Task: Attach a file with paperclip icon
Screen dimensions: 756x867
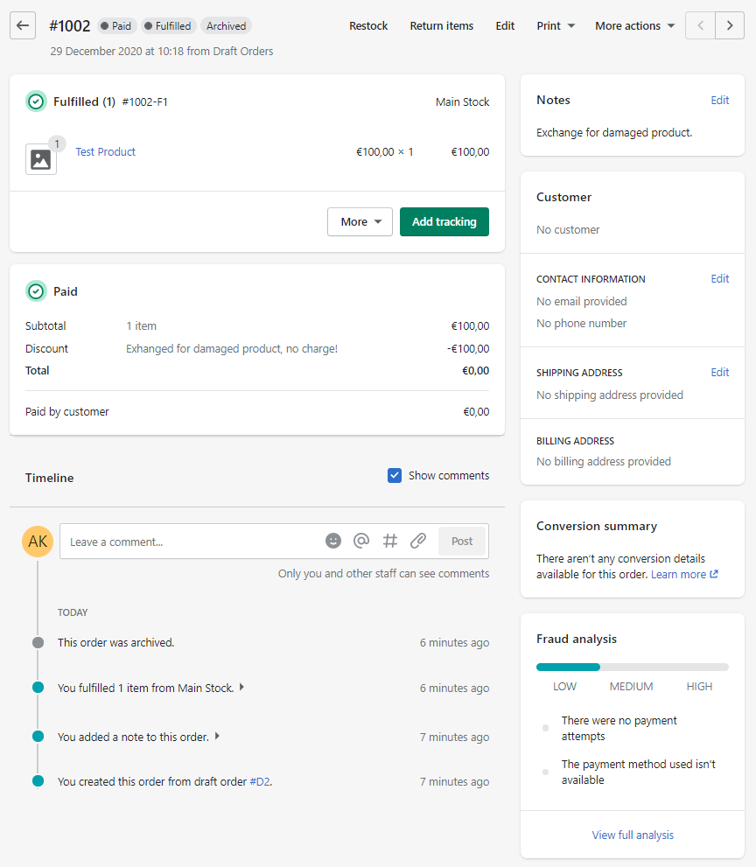Action: point(418,542)
